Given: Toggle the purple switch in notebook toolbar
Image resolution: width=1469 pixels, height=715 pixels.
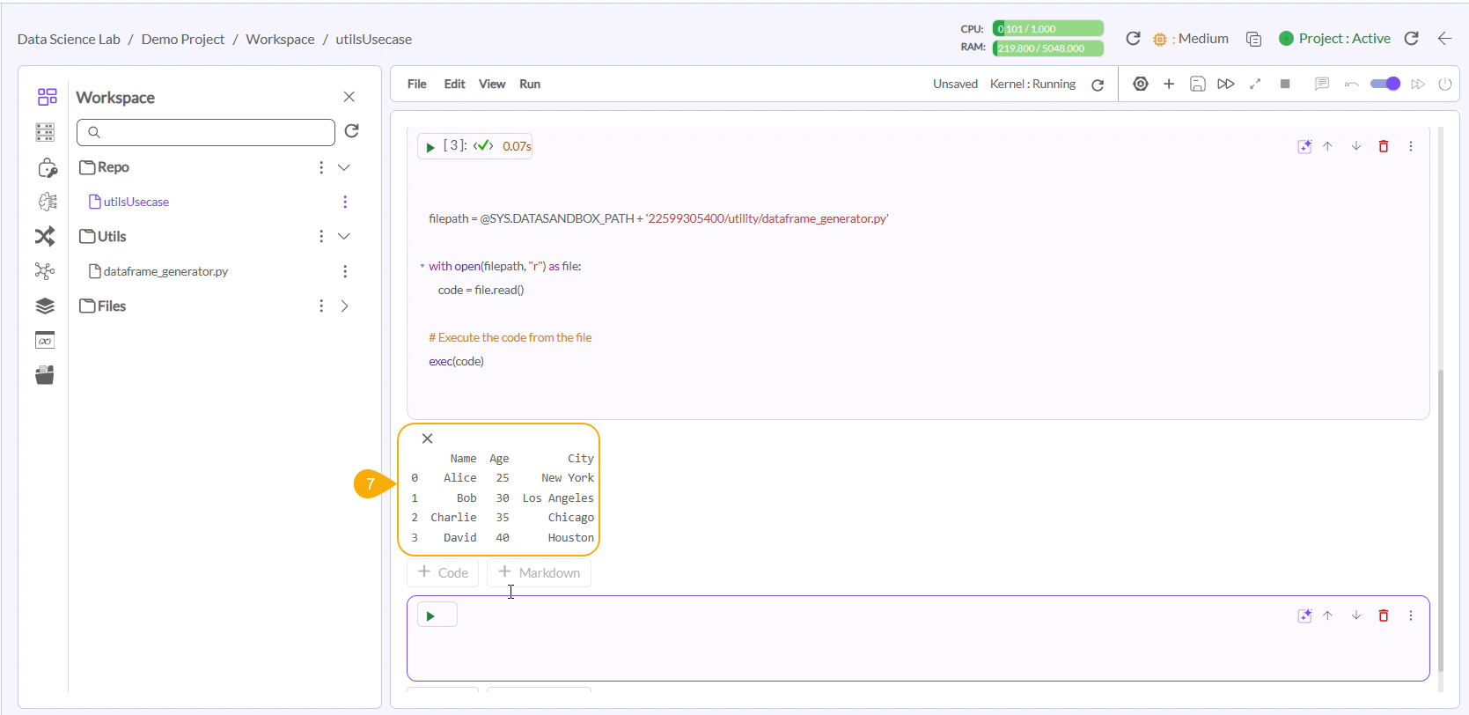Looking at the screenshot, I should click(x=1385, y=85).
